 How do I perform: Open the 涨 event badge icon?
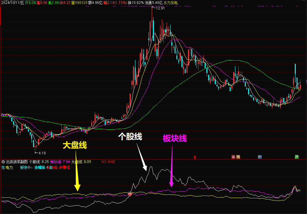click(x=233, y=157)
